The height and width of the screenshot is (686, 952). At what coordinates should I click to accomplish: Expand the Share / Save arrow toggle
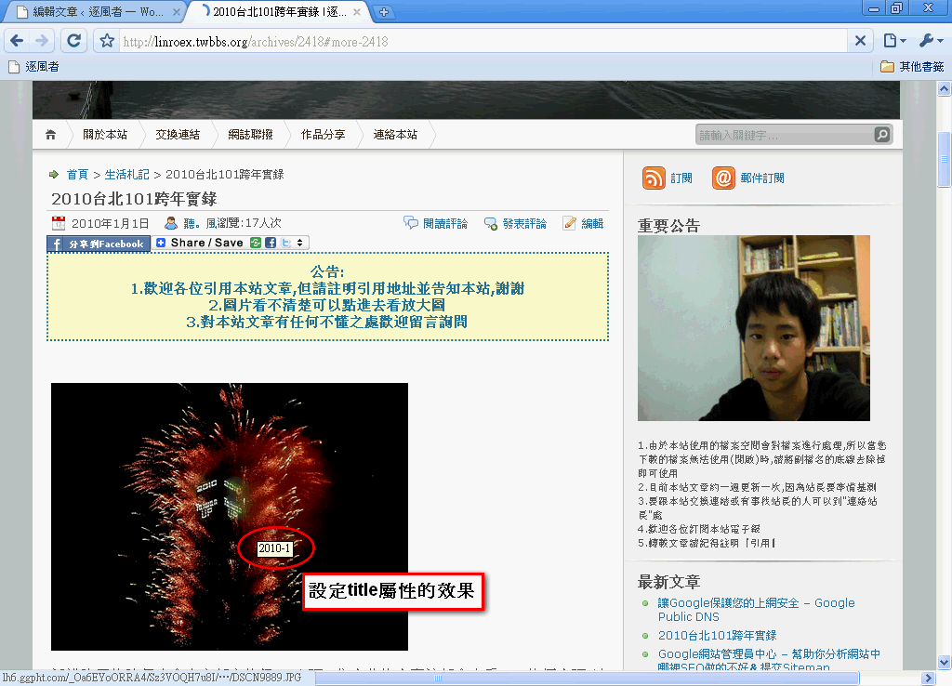click(300, 243)
